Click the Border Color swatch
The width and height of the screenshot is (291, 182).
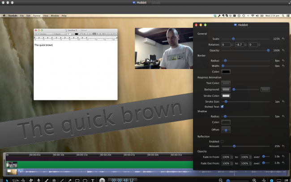(x=226, y=71)
